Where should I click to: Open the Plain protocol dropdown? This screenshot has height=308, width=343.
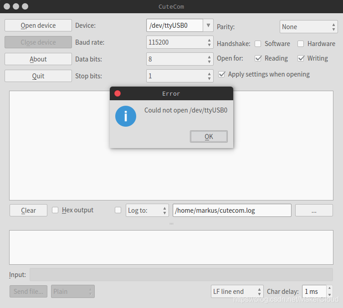tap(73, 292)
